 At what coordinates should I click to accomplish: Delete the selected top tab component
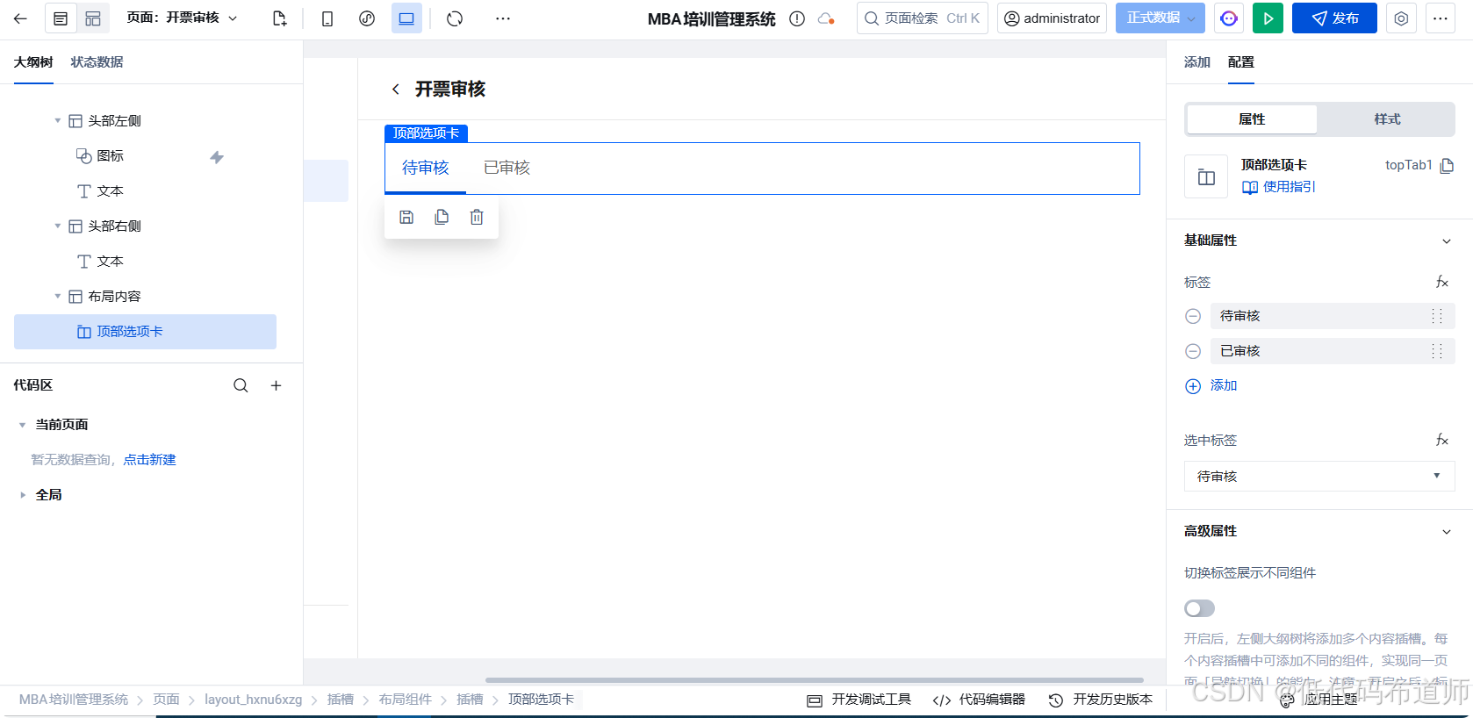coord(477,217)
